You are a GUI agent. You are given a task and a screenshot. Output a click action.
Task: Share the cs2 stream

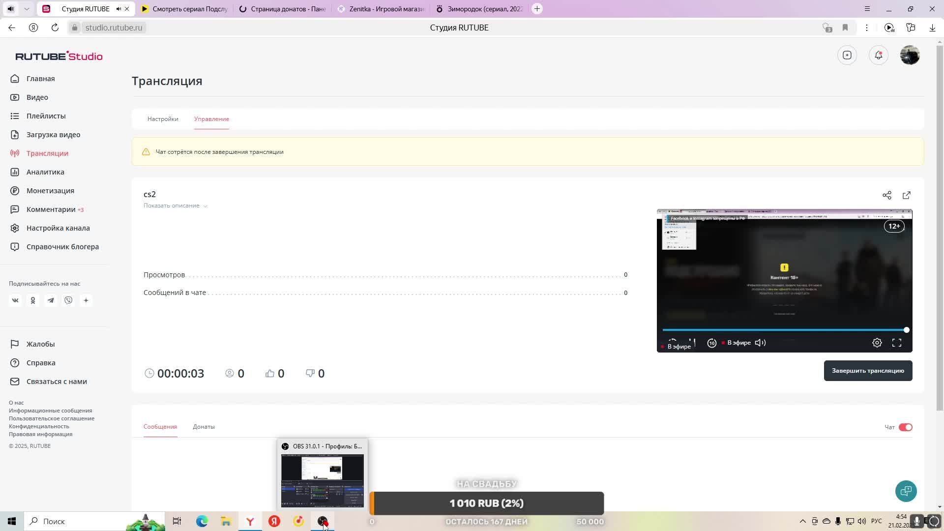(x=887, y=195)
